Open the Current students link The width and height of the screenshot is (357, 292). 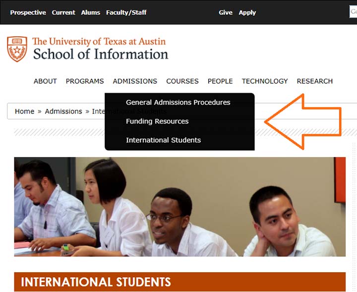(x=63, y=12)
